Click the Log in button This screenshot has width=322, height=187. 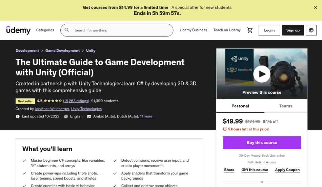click(269, 30)
